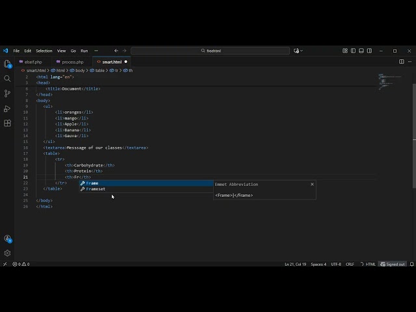Open the Source Control view
Image resolution: width=416 pixels, height=312 pixels.
tap(7, 93)
